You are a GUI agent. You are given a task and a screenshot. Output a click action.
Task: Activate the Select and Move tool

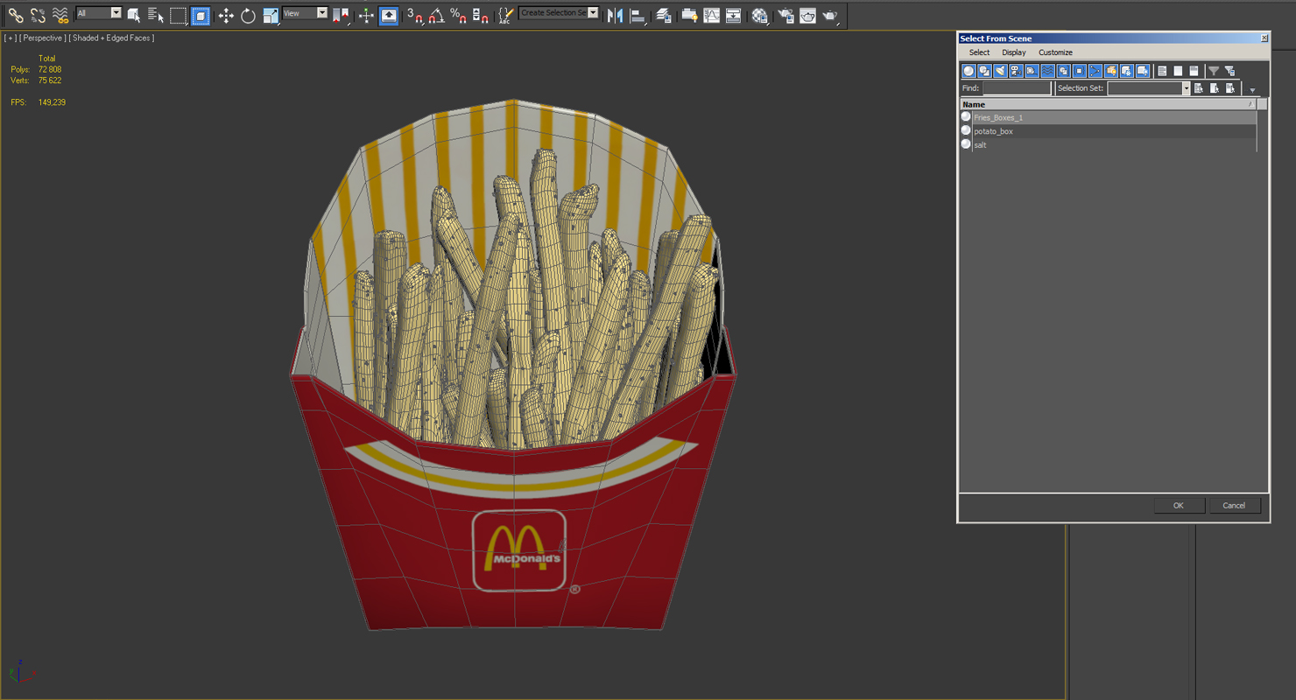(226, 15)
